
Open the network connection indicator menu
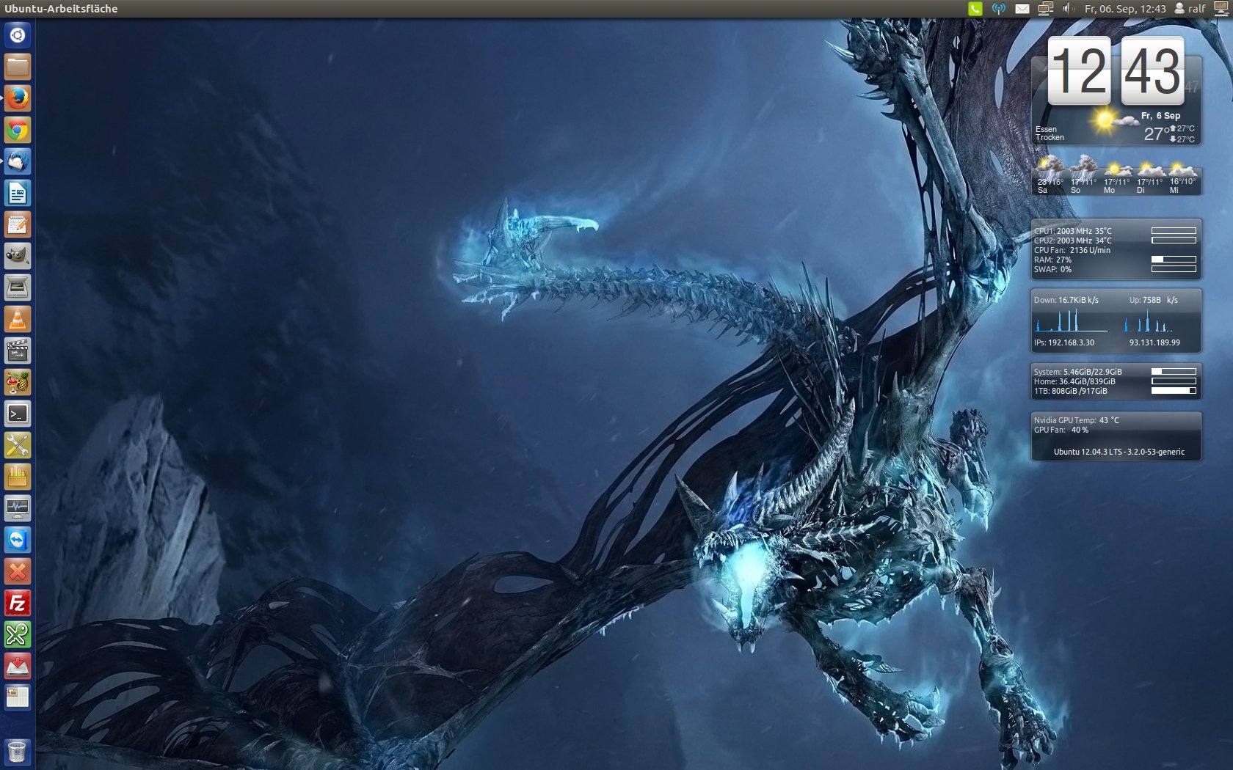(x=1045, y=9)
